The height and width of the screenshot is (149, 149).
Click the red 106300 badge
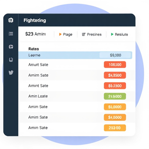[x=115, y=65]
